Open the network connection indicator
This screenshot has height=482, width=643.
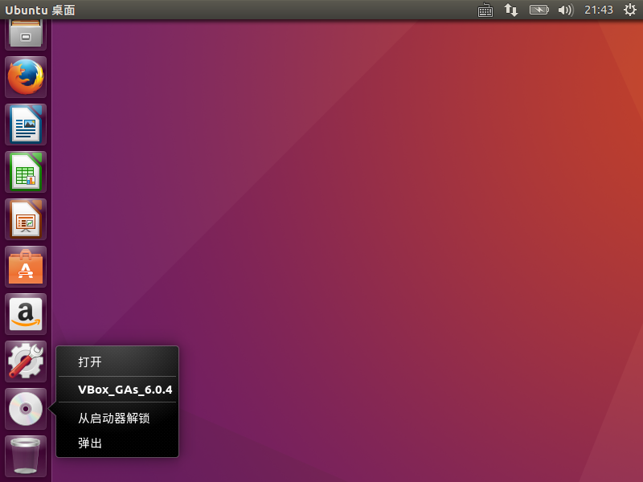point(511,10)
